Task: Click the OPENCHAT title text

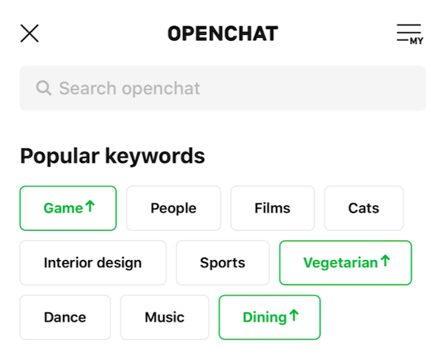Action: click(x=222, y=33)
